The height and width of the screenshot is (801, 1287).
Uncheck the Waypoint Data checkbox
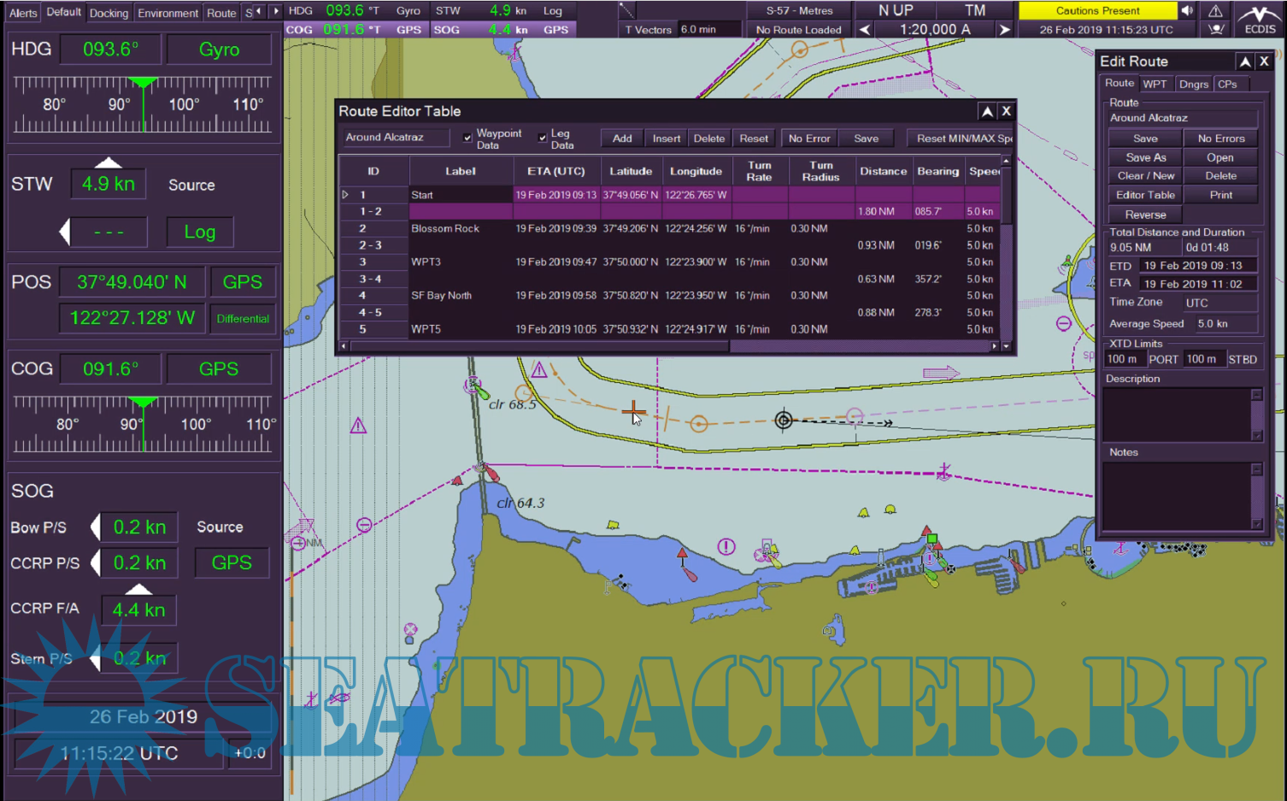(x=467, y=138)
